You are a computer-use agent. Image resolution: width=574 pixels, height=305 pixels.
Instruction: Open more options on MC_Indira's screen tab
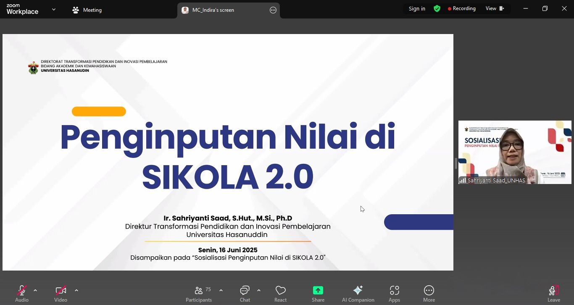[x=273, y=10]
